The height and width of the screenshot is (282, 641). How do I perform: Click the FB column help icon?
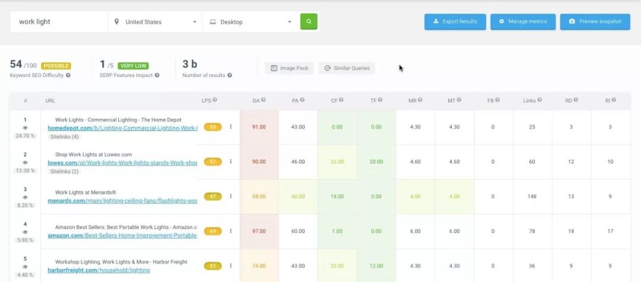point(497,100)
